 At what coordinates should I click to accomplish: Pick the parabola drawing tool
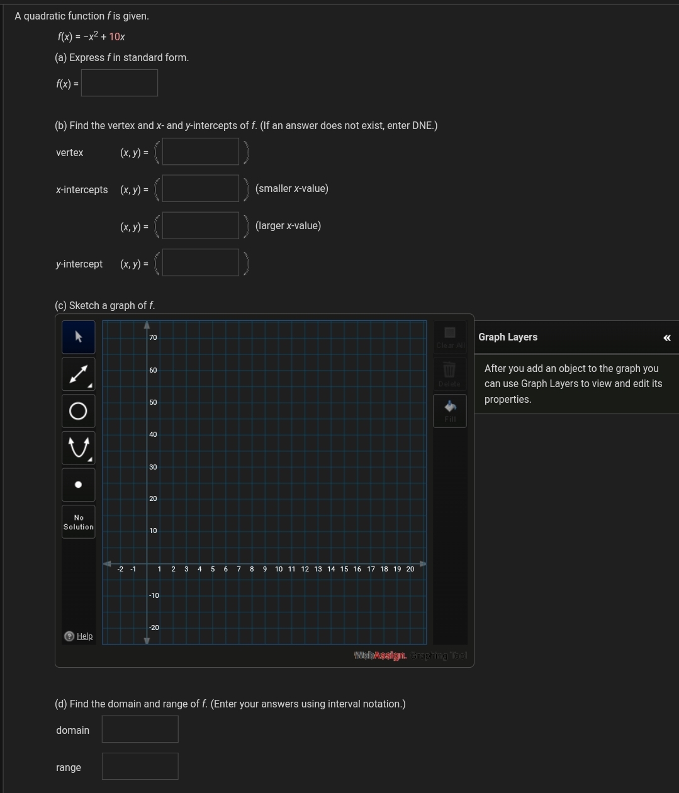click(x=79, y=447)
